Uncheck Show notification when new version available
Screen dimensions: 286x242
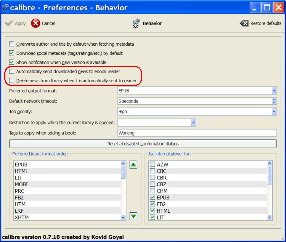click(x=12, y=62)
